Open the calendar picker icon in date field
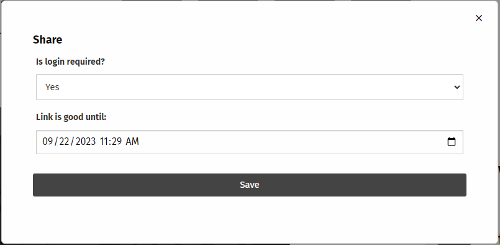This screenshot has height=245, width=500. coord(451,142)
